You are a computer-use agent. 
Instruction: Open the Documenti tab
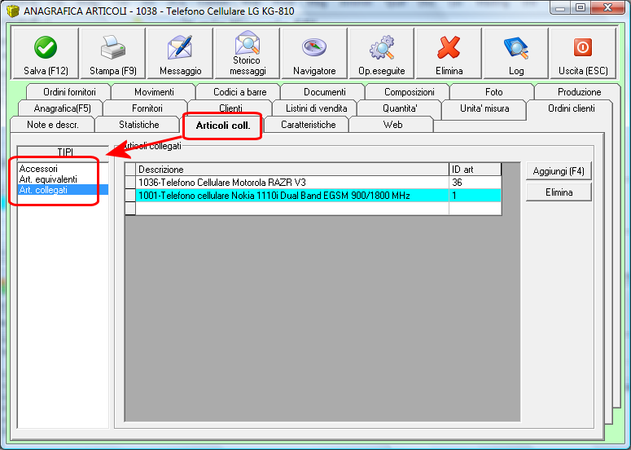tap(324, 92)
